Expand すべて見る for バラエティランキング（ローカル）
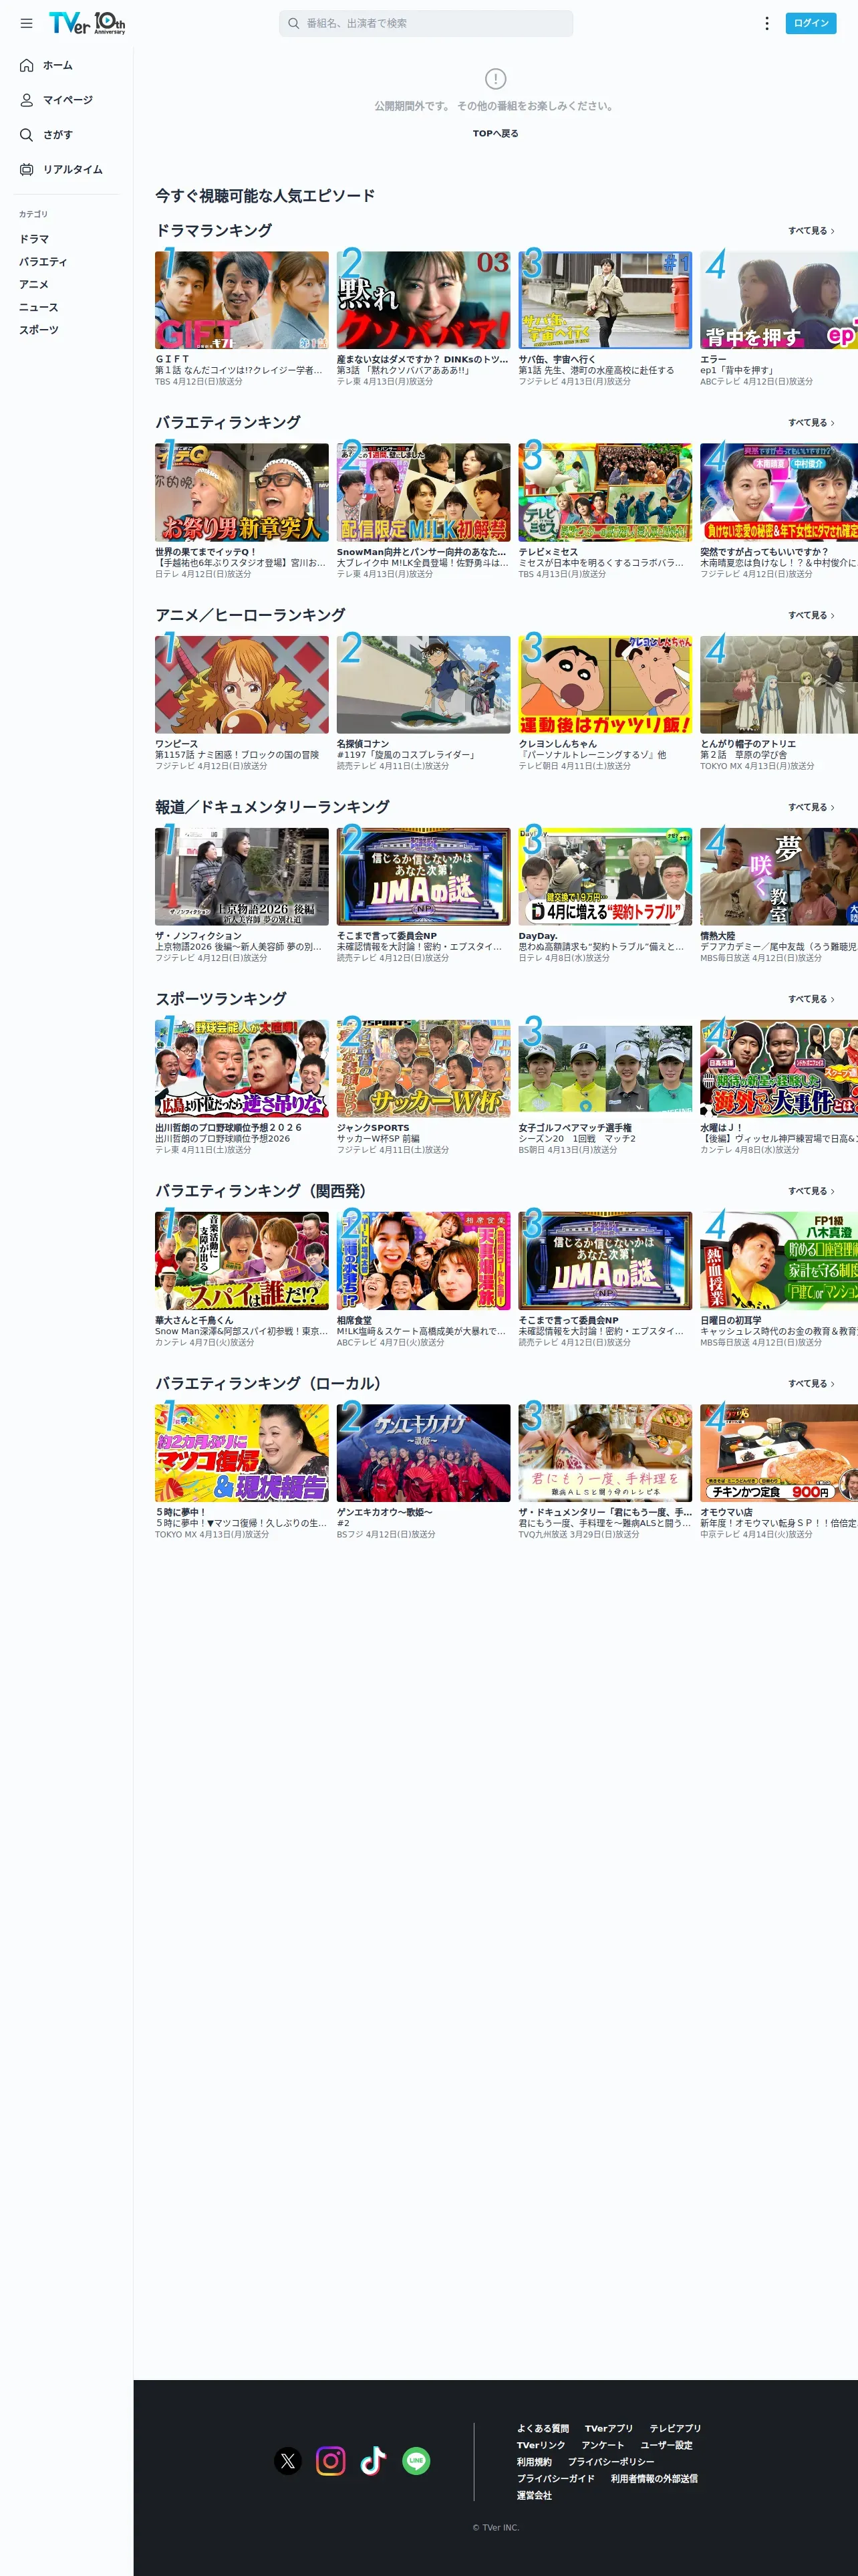858x2576 pixels. [811, 1384]
